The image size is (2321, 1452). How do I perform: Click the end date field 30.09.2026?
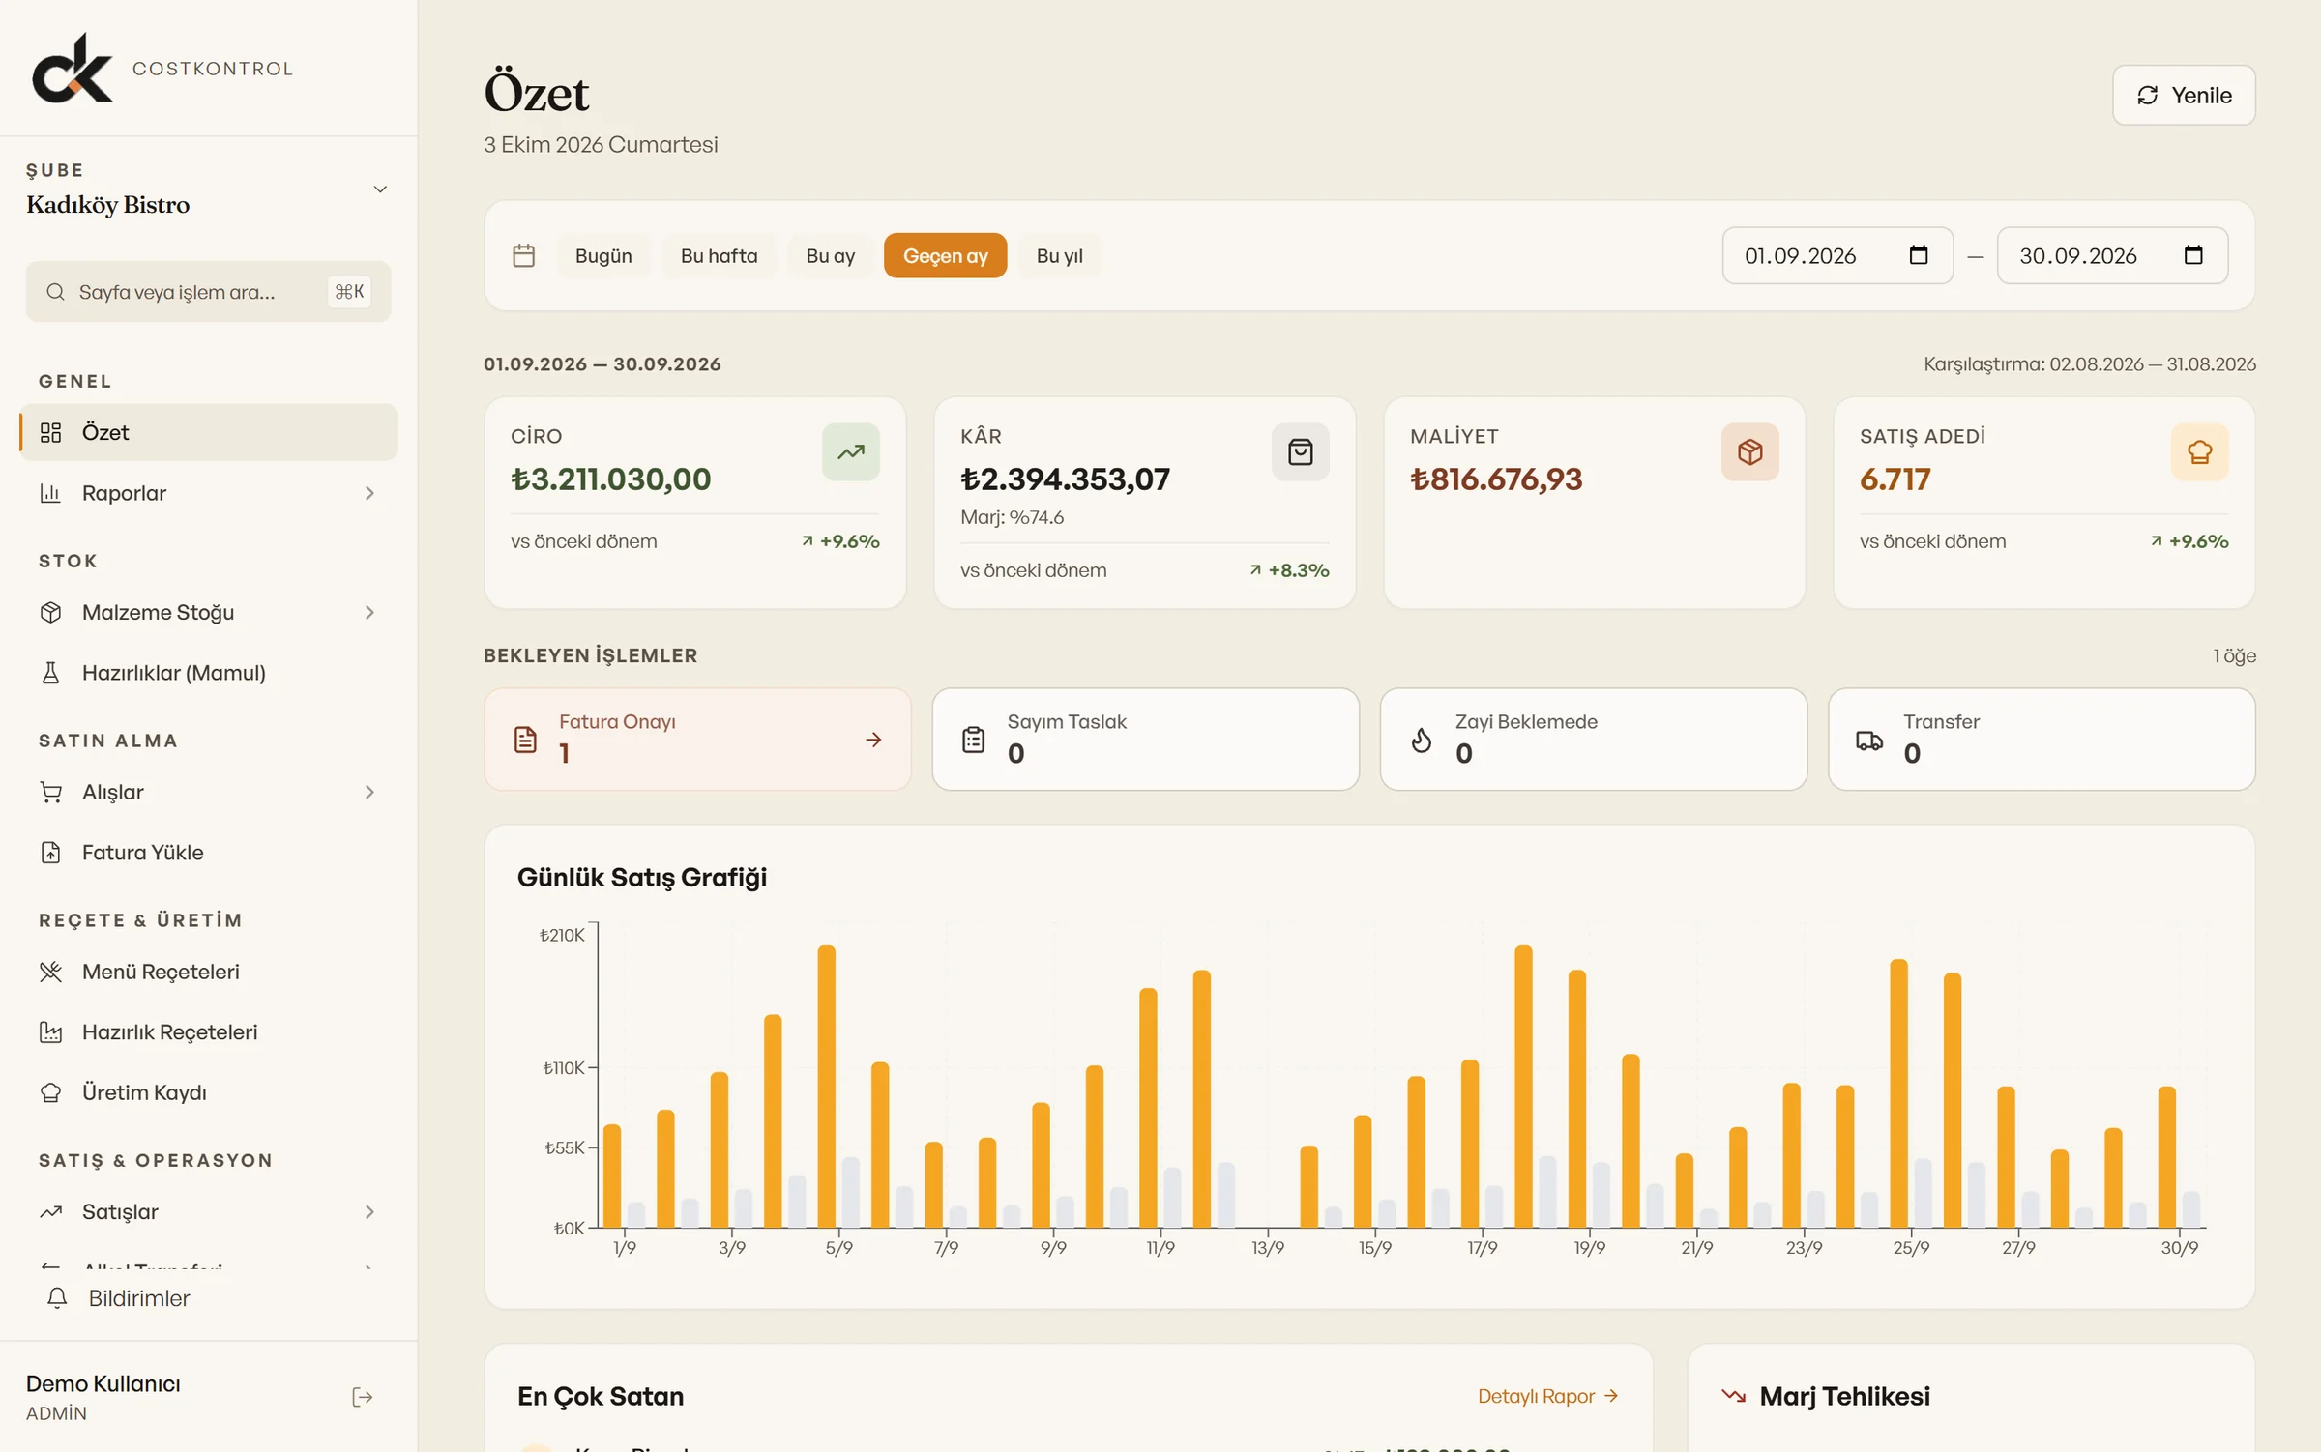2112,255
